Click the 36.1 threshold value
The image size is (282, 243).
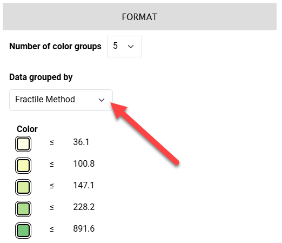(x=81, y=142)
